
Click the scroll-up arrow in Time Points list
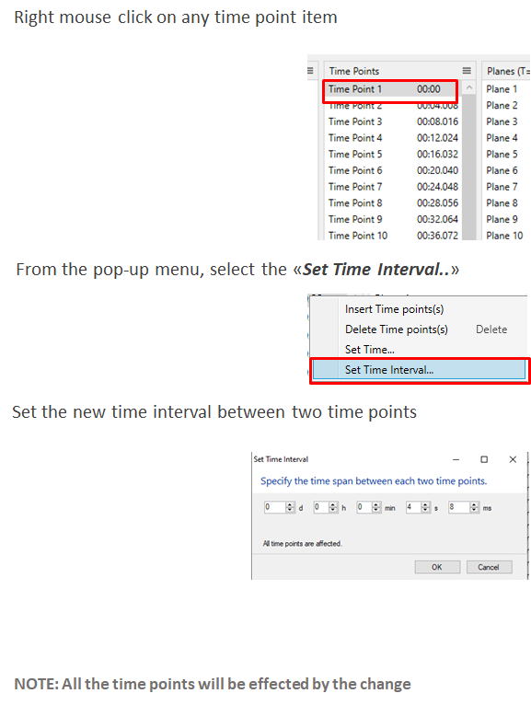pos(469,88)
